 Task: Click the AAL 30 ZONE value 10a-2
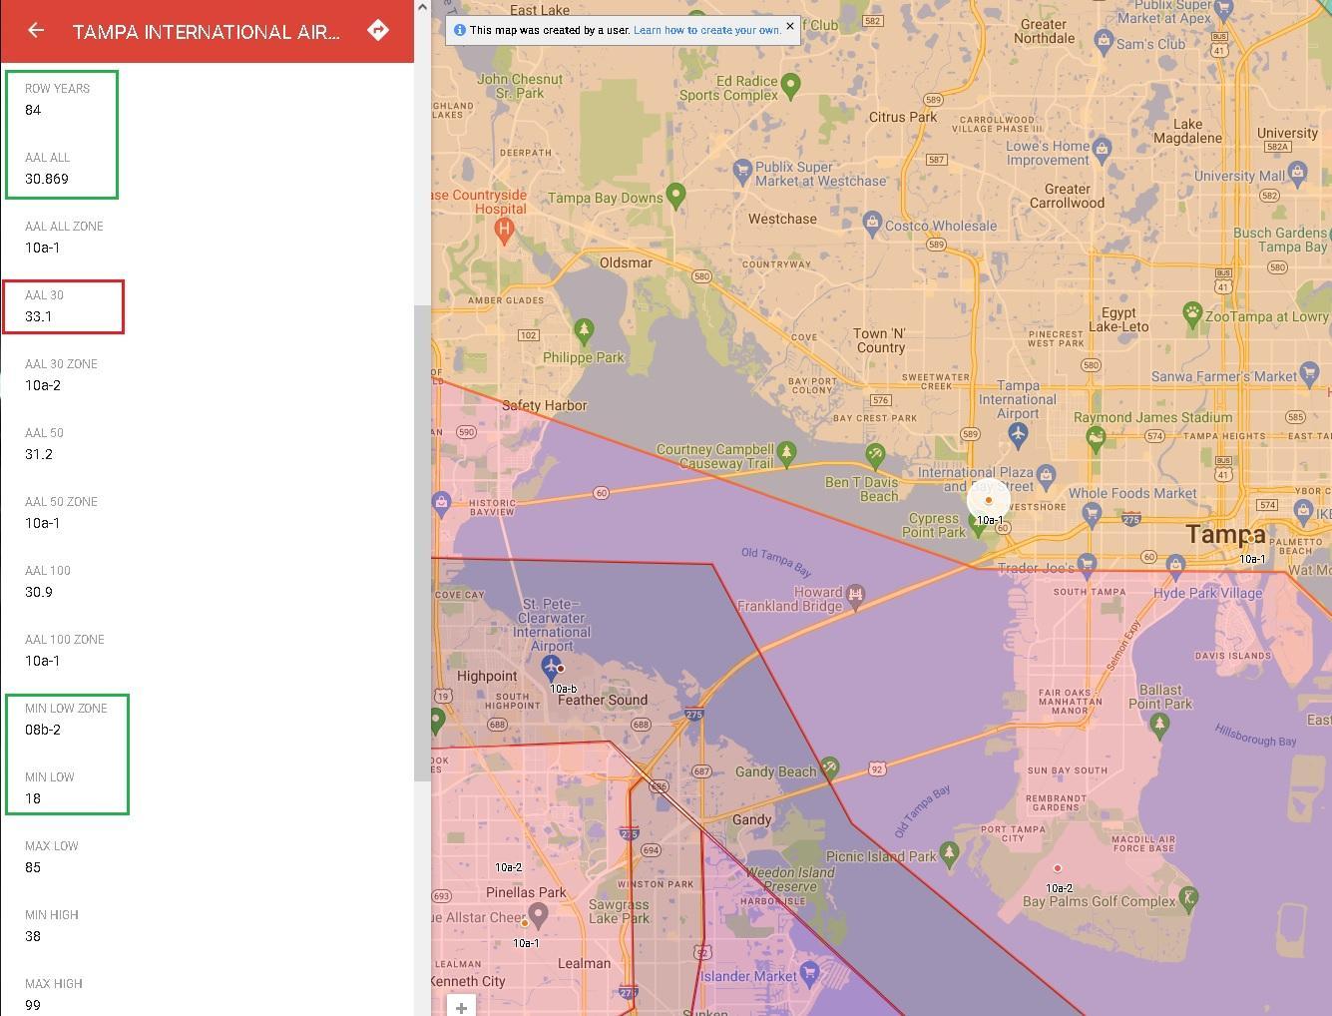point(43,385)
